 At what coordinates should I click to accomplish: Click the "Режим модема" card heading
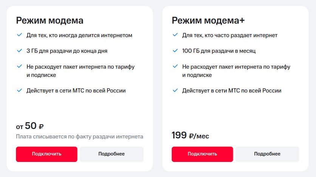50,20
